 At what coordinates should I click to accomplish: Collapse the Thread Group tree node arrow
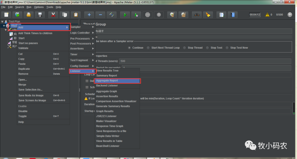coord(4,26)
